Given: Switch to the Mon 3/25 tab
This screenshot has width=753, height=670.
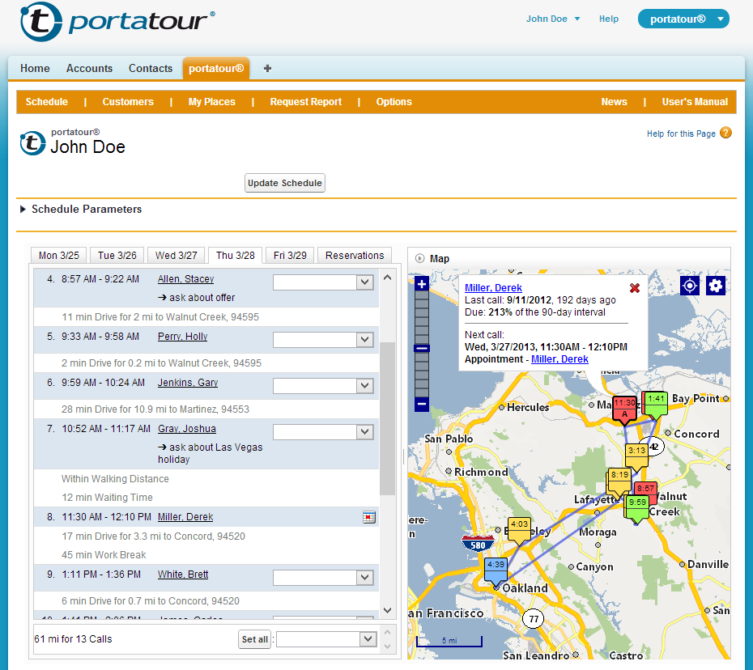Looking at the screenshot, I should tap(58, 256).
